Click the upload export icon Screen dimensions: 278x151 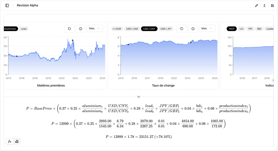click(x=264, y=5)
